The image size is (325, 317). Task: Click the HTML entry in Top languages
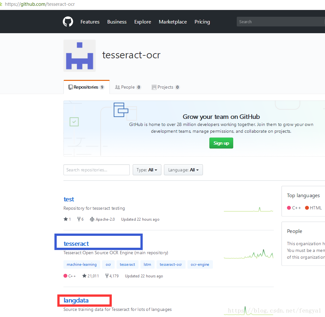(313, 208)
